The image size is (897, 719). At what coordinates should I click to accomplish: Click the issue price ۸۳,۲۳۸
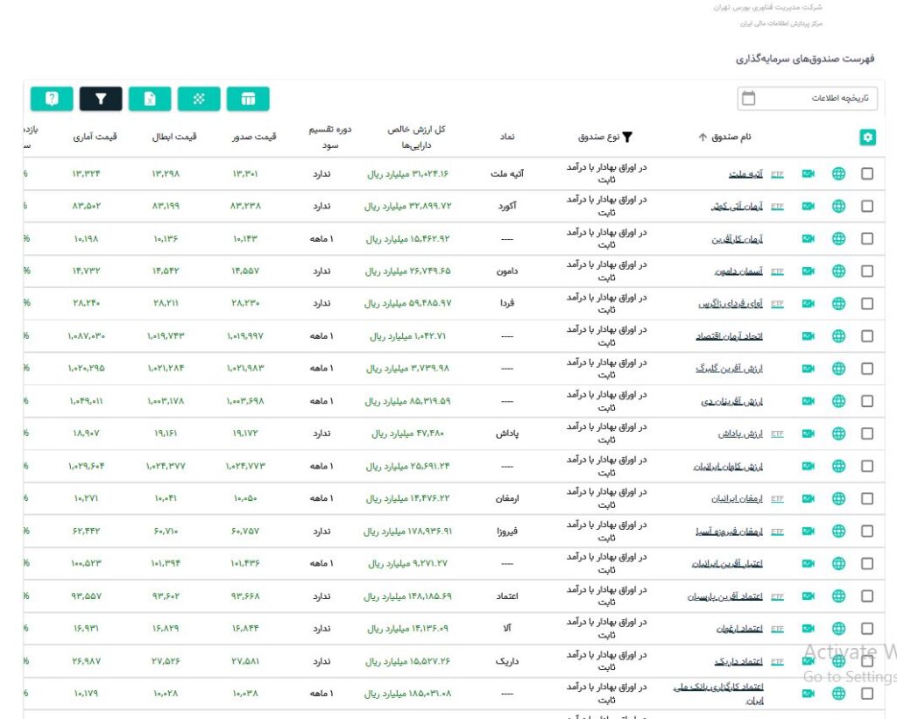[245, 206]
